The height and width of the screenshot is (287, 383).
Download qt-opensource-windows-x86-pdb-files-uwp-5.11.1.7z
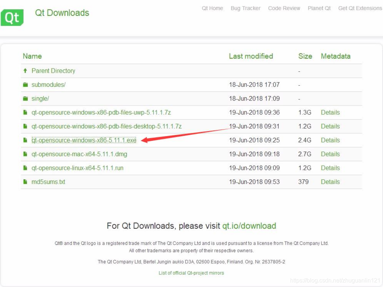[101, 113]
